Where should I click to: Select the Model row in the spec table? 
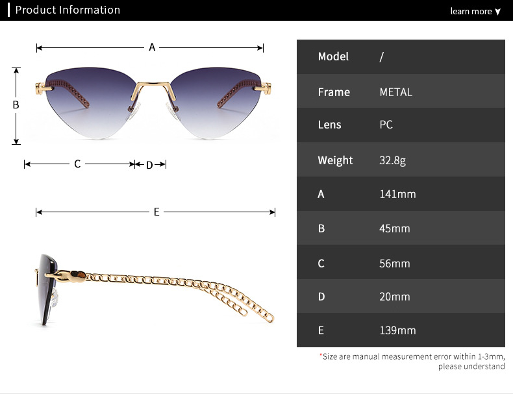401,56
